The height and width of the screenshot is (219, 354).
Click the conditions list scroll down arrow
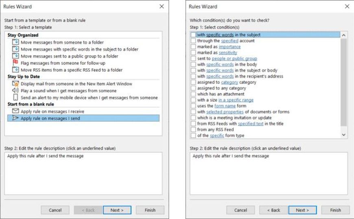[x=343, y=135]
